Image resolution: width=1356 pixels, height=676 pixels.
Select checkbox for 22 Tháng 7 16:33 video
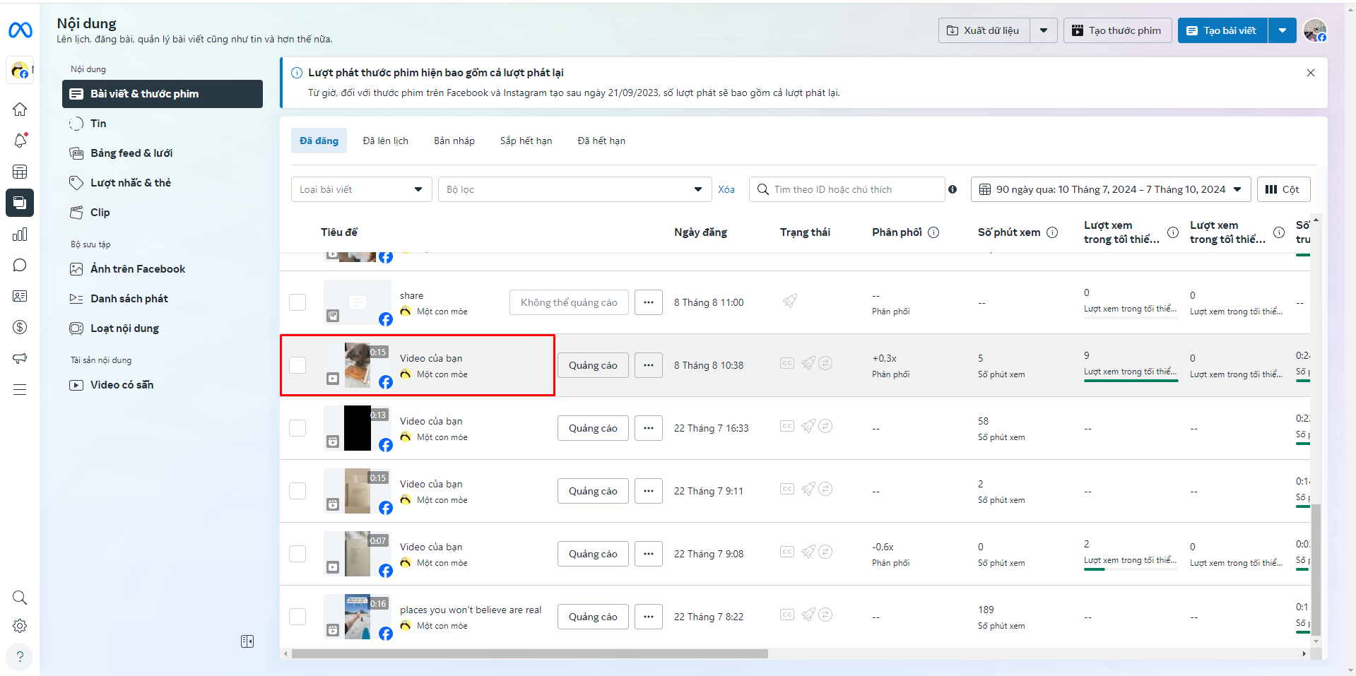[x=297, y=428]
